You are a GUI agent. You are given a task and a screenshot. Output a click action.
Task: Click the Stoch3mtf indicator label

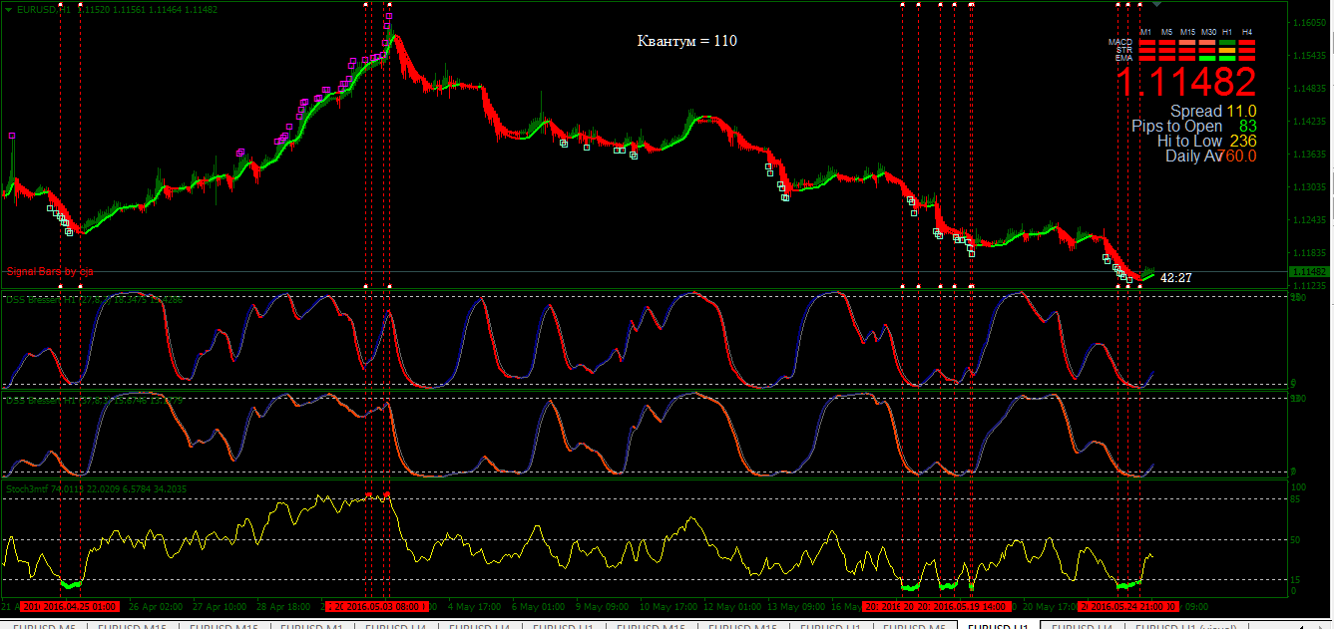tap(95, 488)
